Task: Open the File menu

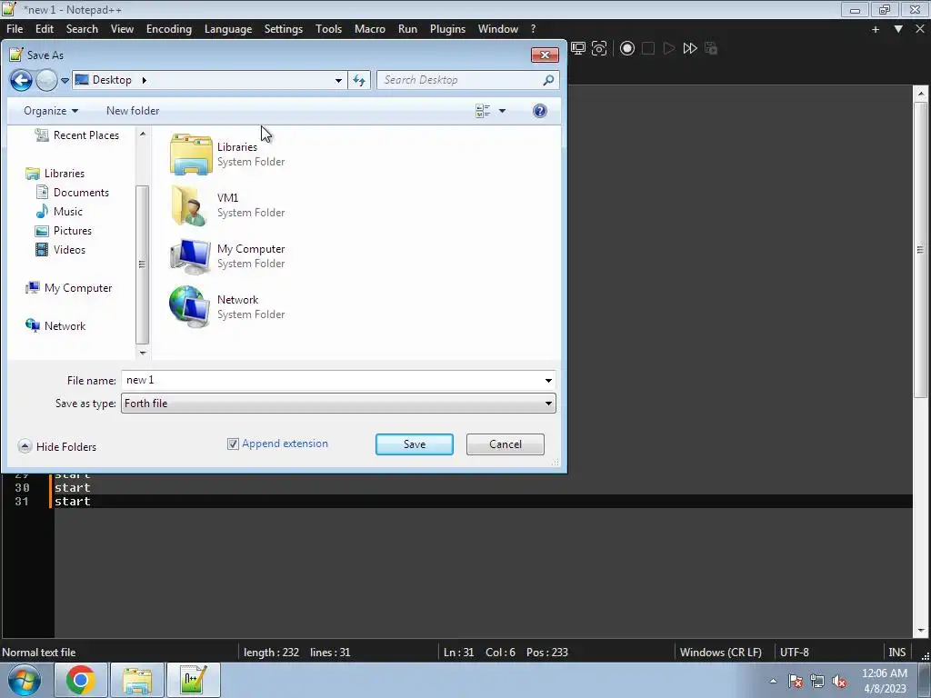Action: pos(15,29)
